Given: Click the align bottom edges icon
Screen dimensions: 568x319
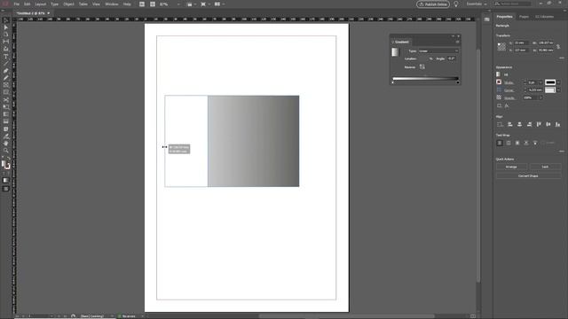Looking at the screenshot, I should (x=558, y=124).
